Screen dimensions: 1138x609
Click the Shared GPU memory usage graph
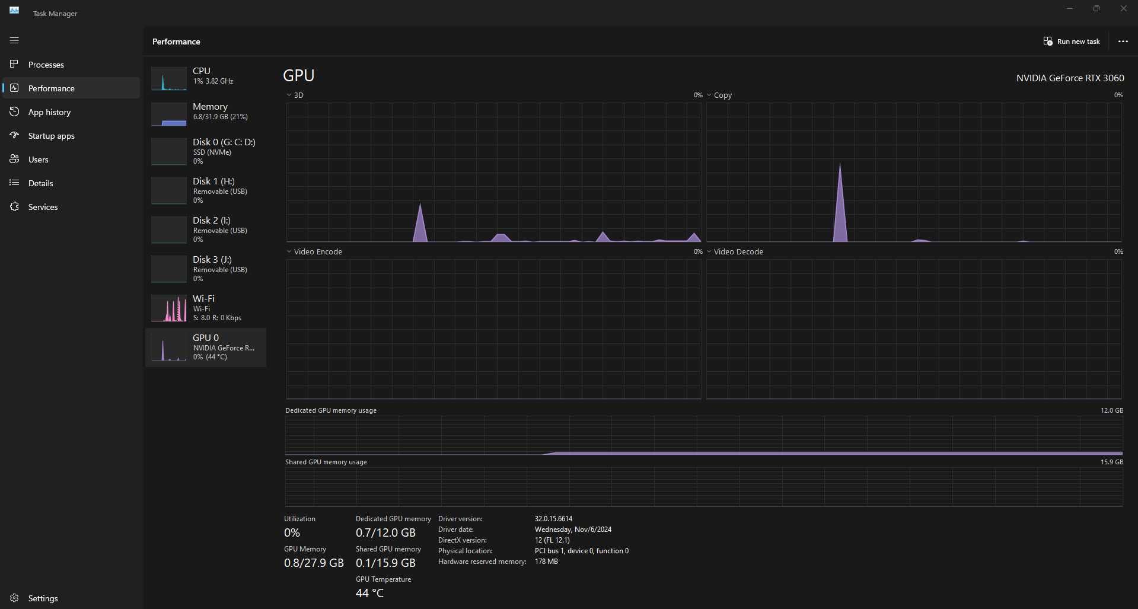pos(704,487)
